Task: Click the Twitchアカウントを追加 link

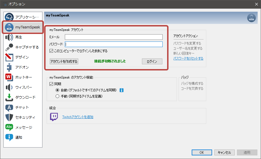Action: (78, 117)
